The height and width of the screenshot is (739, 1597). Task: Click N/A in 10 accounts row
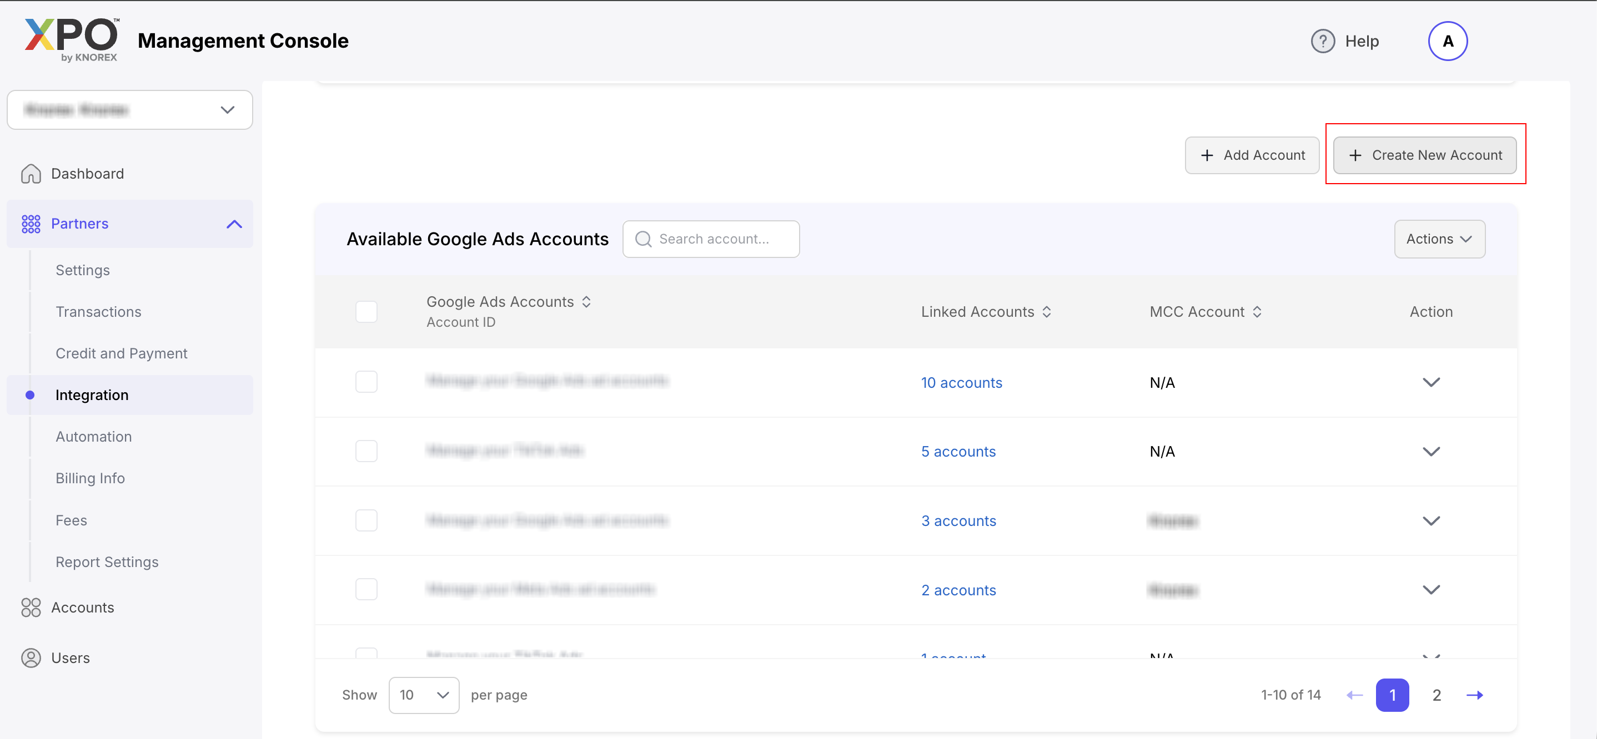1162,383
